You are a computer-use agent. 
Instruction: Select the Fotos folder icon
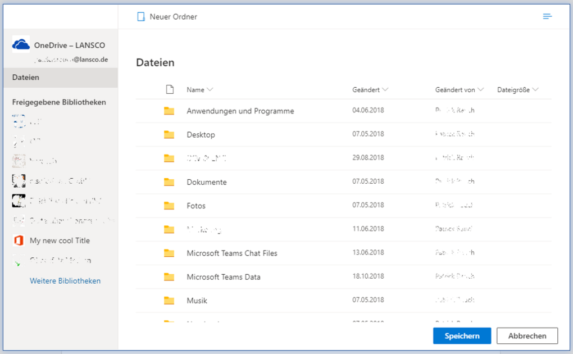169,206
